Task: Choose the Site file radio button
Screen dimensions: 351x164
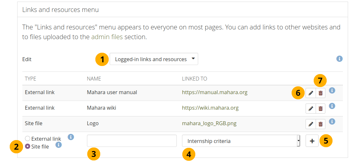Action: coord(28,147)
